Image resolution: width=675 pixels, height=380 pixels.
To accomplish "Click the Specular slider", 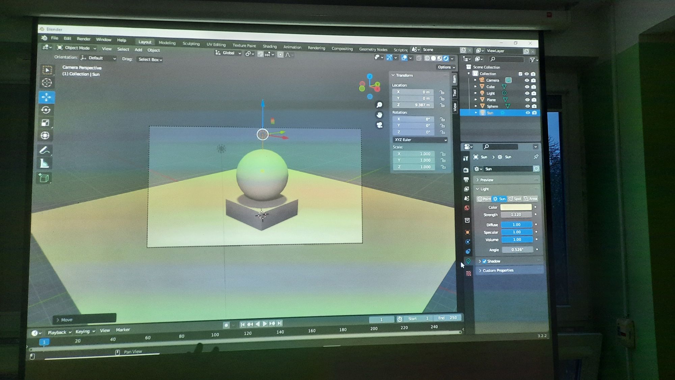I will [x=517, y=232].
